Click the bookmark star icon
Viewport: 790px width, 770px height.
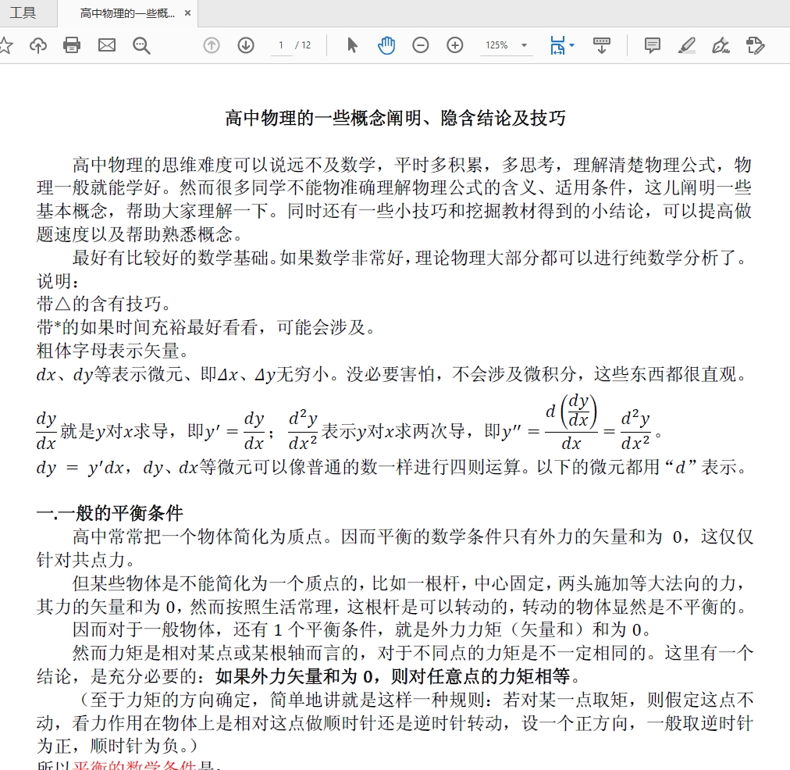[5, 45]
